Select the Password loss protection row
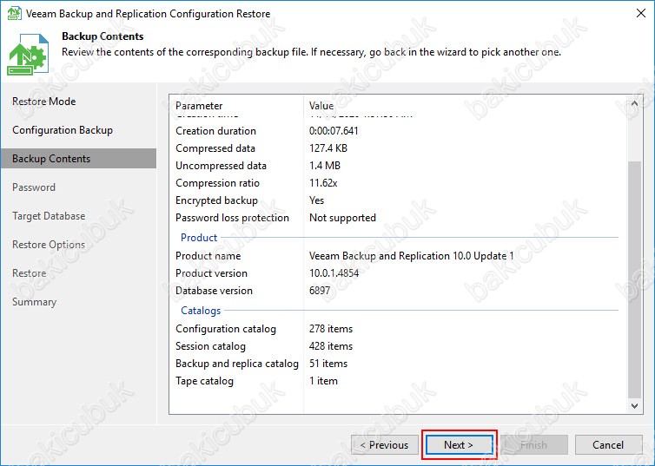Viewport: 655px width, 466px height. [397, 218]
